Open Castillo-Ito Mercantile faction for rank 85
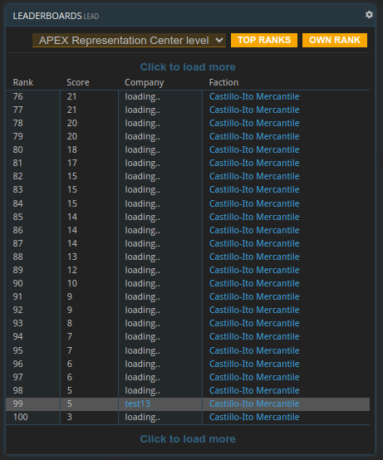The image size is (383, 460). click(x=254, y=217)
